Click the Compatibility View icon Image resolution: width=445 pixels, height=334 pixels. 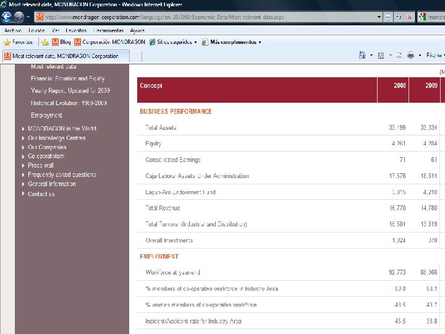pos(388,17)
